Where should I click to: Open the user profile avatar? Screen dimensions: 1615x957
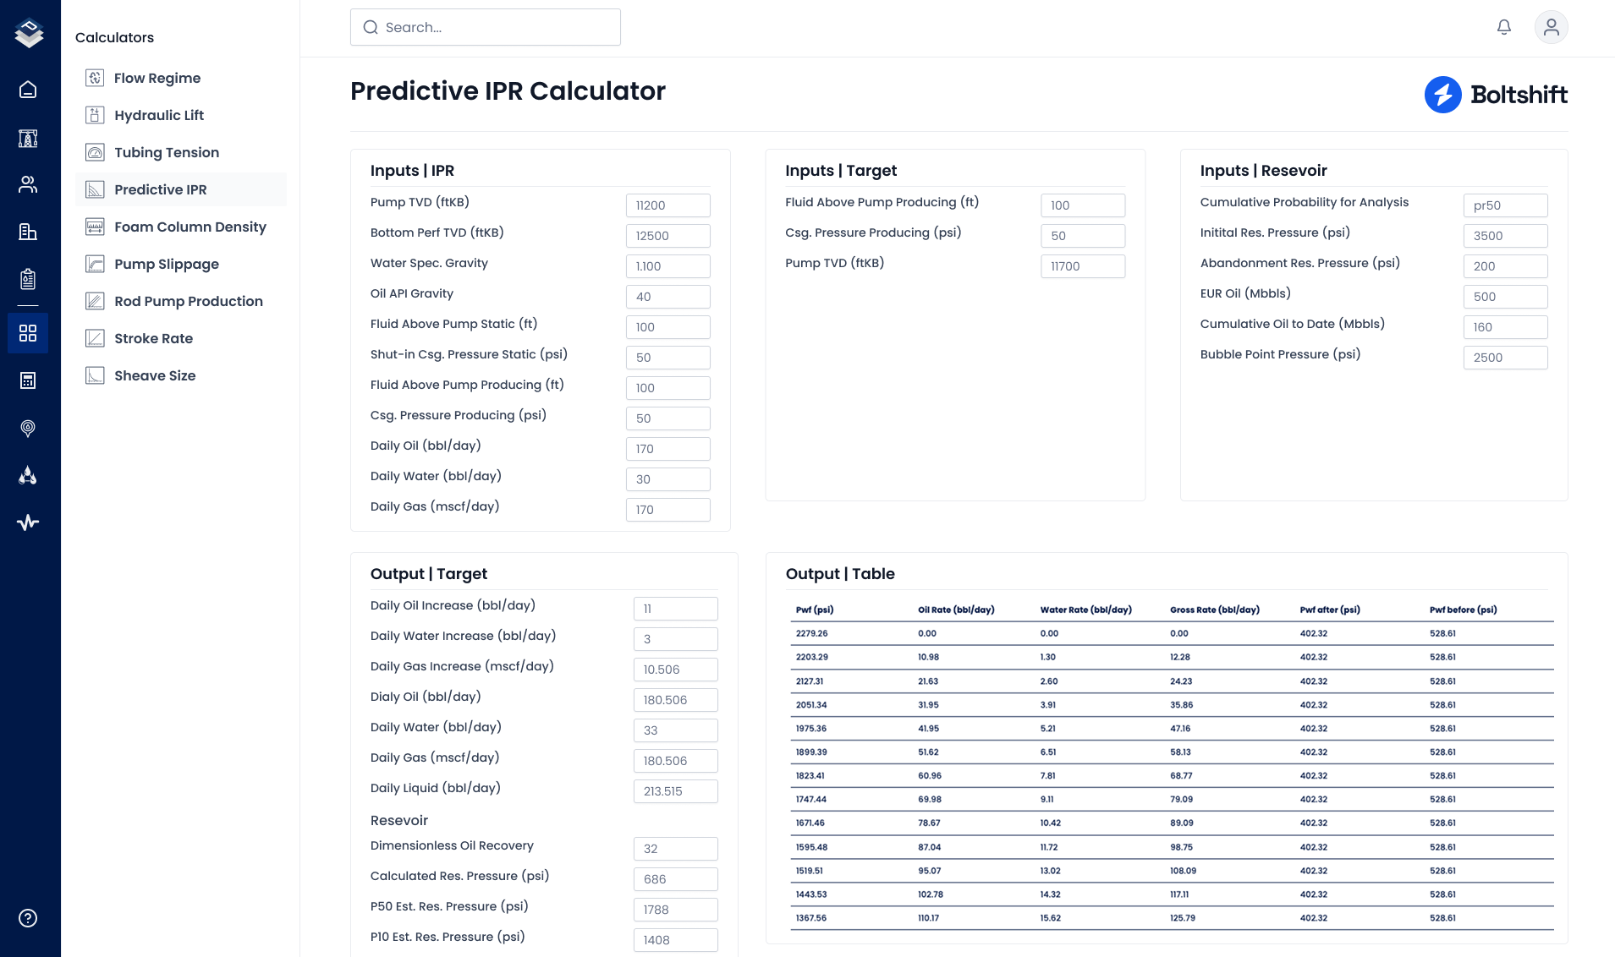click(x=1551, y=27)
